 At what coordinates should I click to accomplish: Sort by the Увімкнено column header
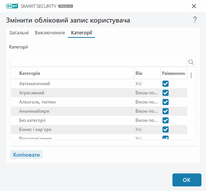(x=174, y=73)
